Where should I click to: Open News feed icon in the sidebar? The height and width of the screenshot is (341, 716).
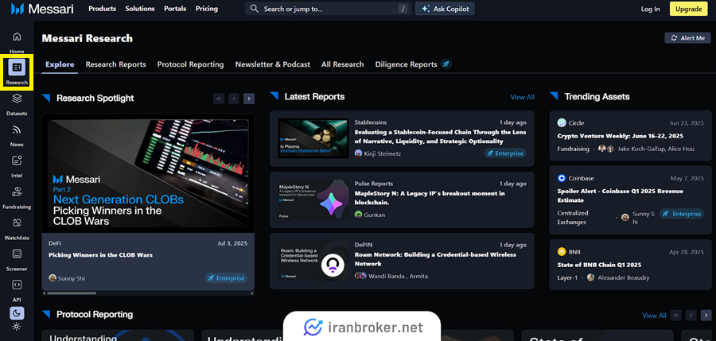[x=17, y=130]
